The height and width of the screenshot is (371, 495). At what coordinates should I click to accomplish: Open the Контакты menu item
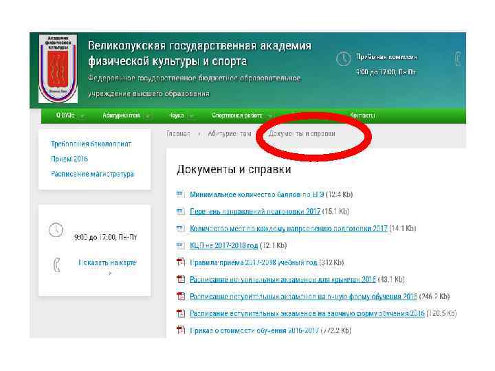tap(362, 115)
